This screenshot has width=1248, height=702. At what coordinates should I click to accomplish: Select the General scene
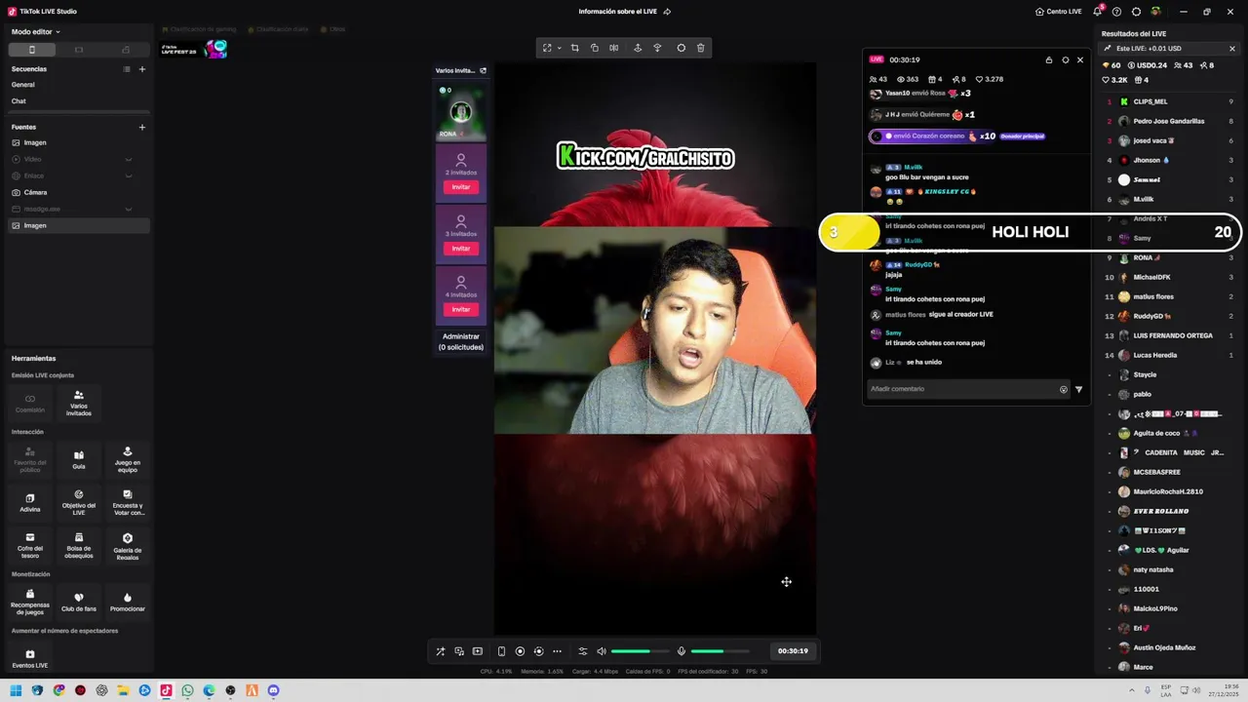pos(78,85)
